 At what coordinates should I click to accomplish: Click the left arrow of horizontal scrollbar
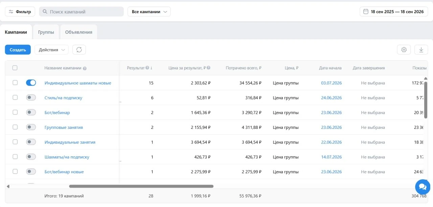coord(8,186)
